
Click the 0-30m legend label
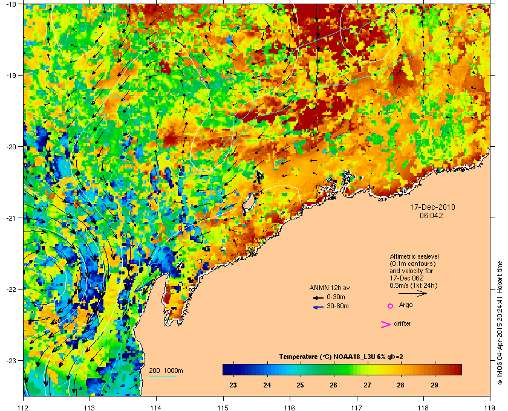[x=336, y=297]
